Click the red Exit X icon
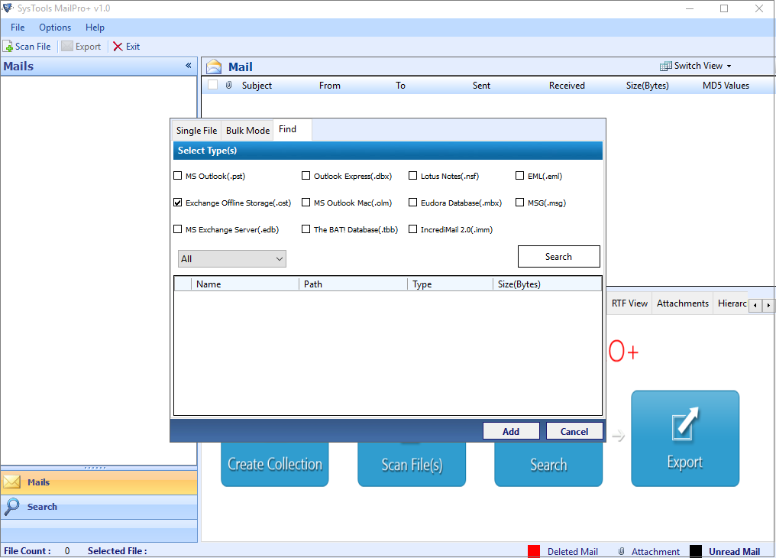Image resolution: width=776 pixels, height=558 pixels. (118, 47)
